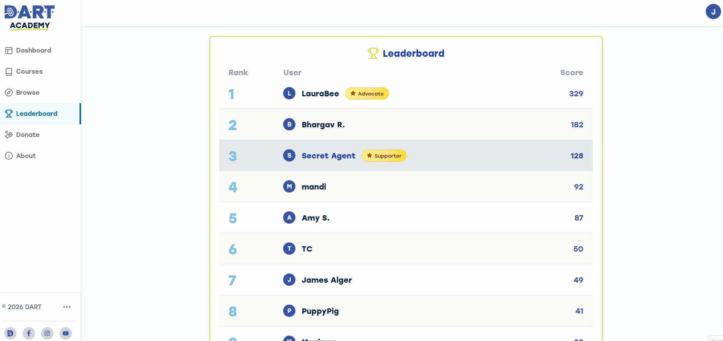Visit the Instagram icon in the footer

point(47,333)
